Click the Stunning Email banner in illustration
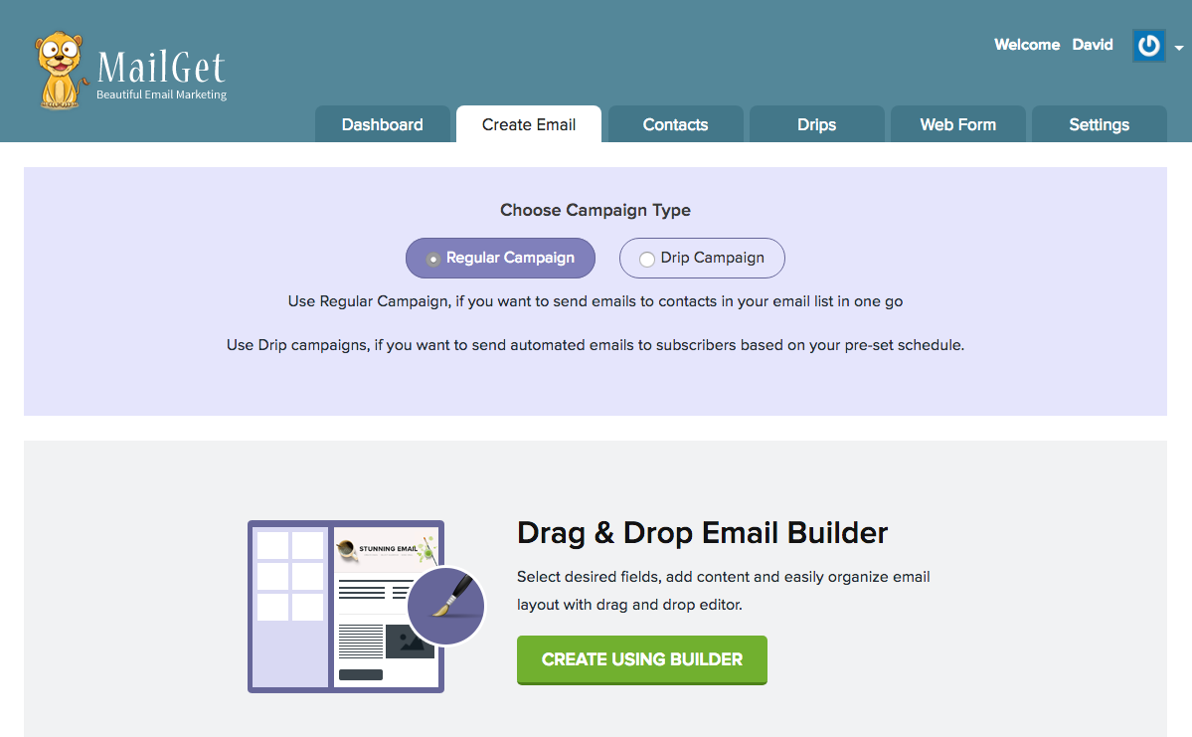Screen dimensions: 1192x737 387,549
